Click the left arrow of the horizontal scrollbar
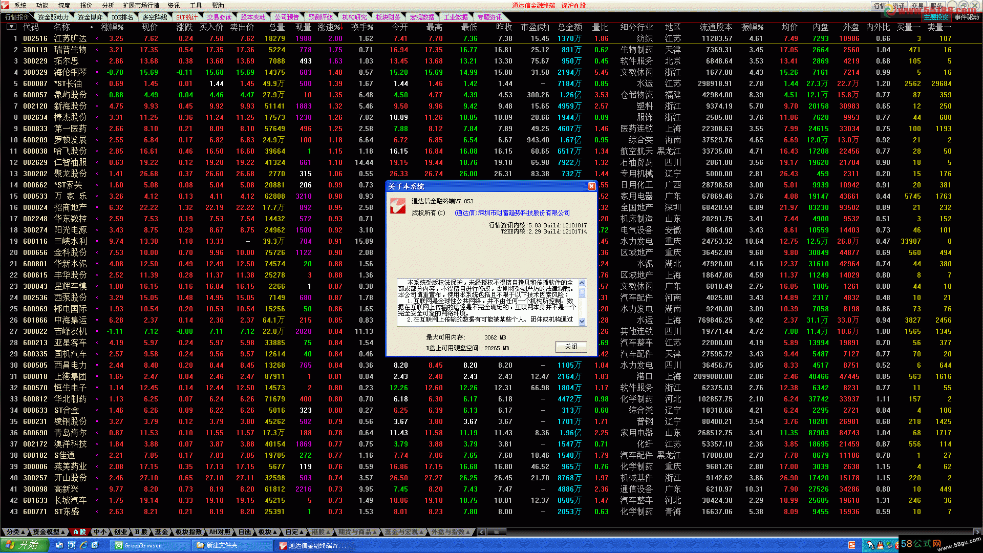Viewport: 983px width, 553px height. (x=481, y=532)
